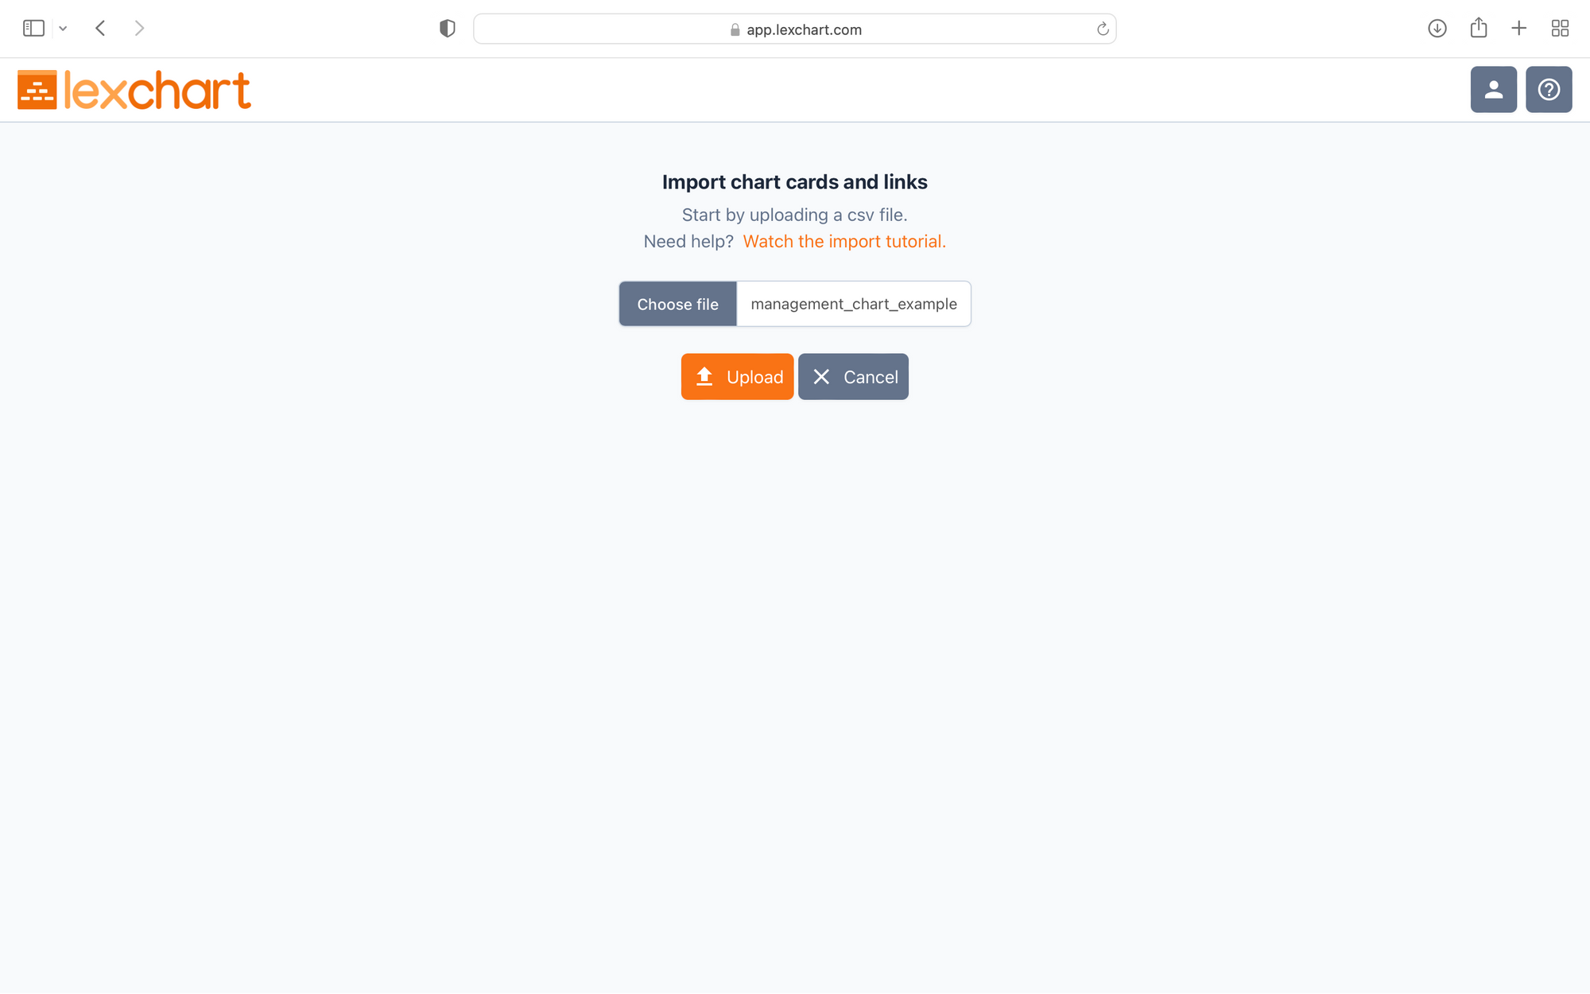
Task: Click the help question mark icon
Action: coord(1549,89)
